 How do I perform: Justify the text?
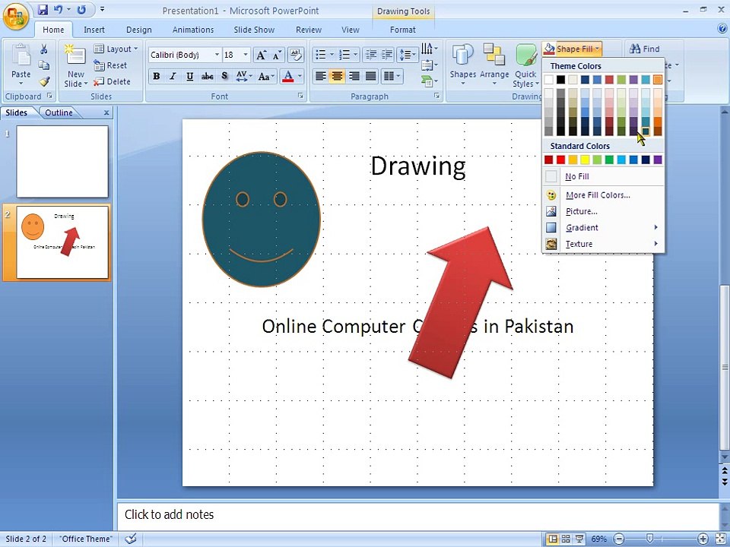pos(370,76)
